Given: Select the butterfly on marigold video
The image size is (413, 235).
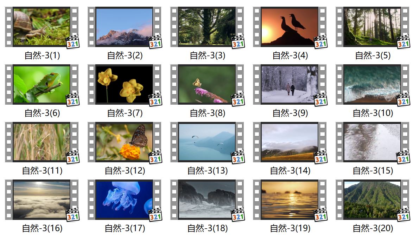Looking at the screenshot, I should pyautogui.click(x=124, y=142).
